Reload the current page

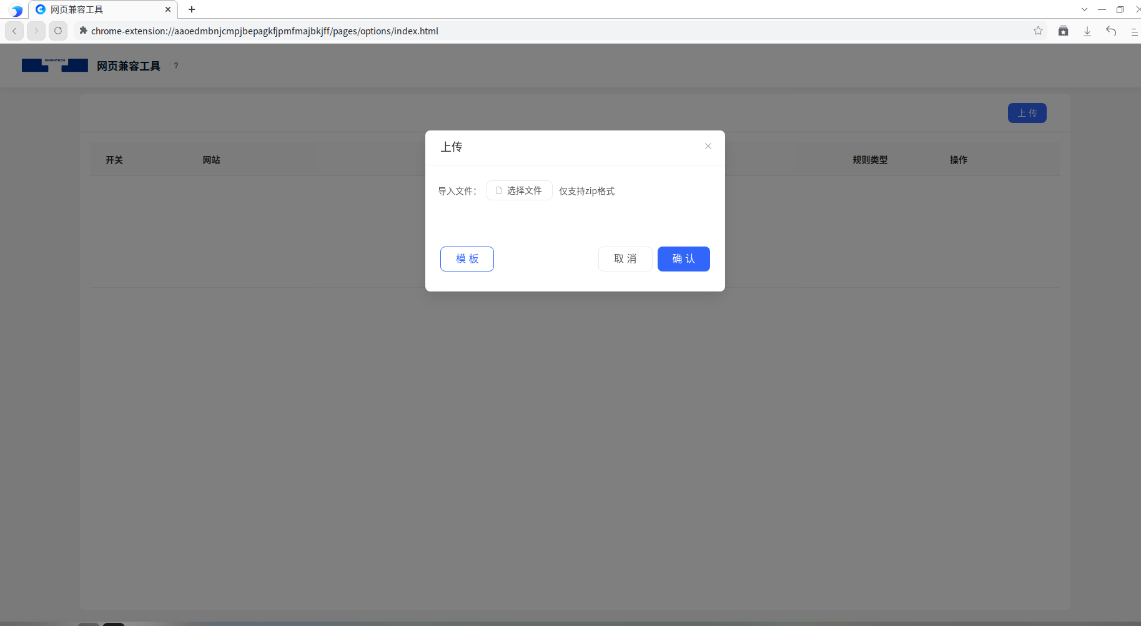(x=58, y=31)
